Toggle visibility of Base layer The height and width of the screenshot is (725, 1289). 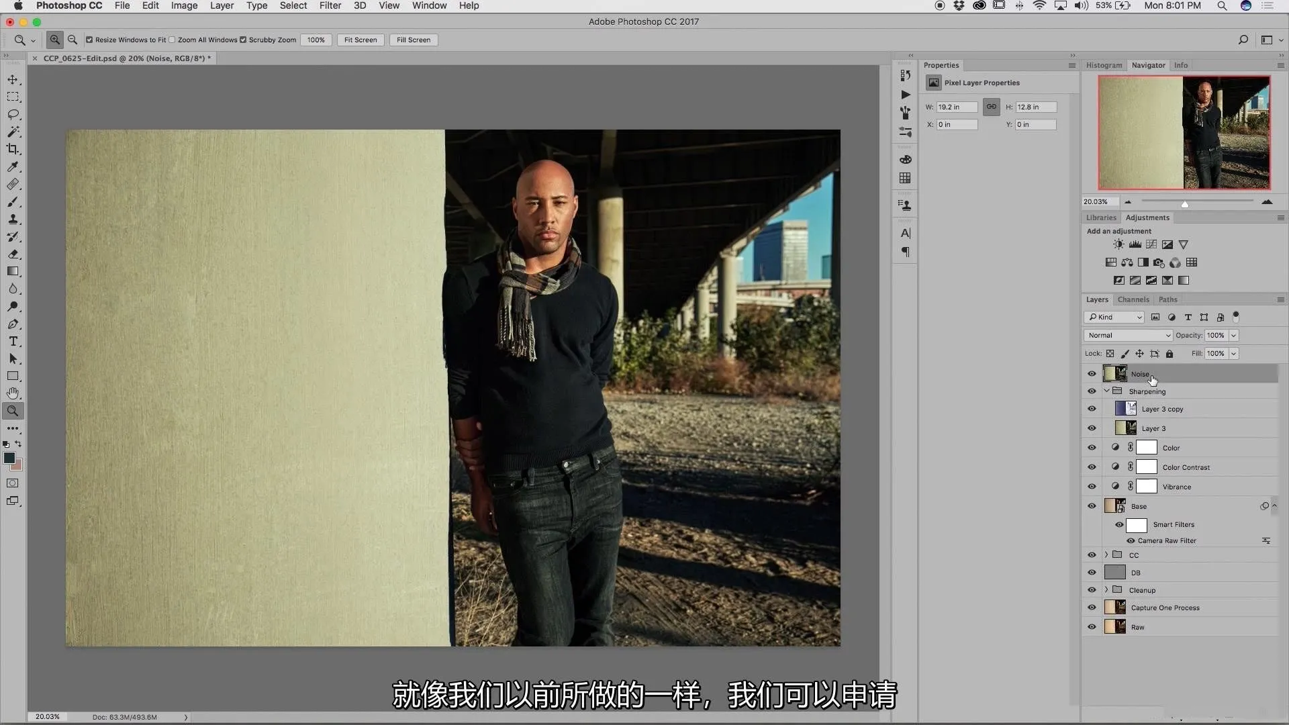pyautogui.click(x=1092, y=505)
